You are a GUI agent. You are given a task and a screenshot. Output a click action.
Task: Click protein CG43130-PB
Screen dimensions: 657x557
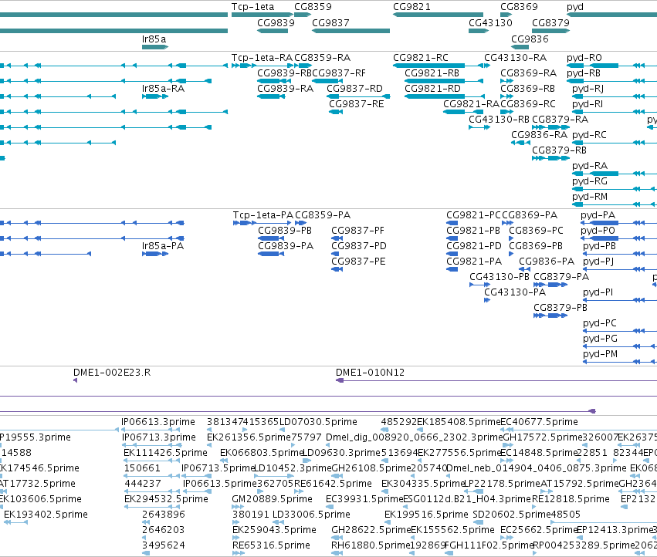[500, 277]
